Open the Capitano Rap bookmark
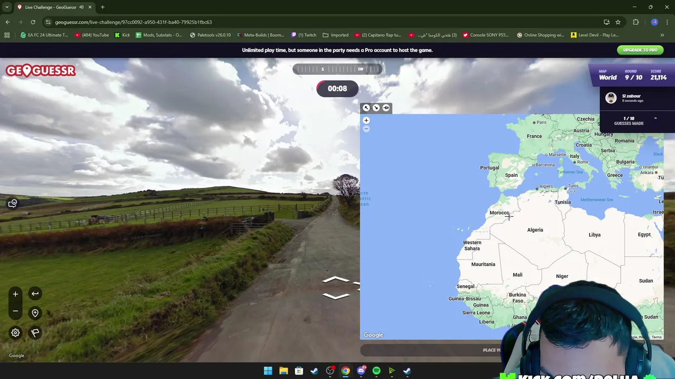 (x=378, y=35)
